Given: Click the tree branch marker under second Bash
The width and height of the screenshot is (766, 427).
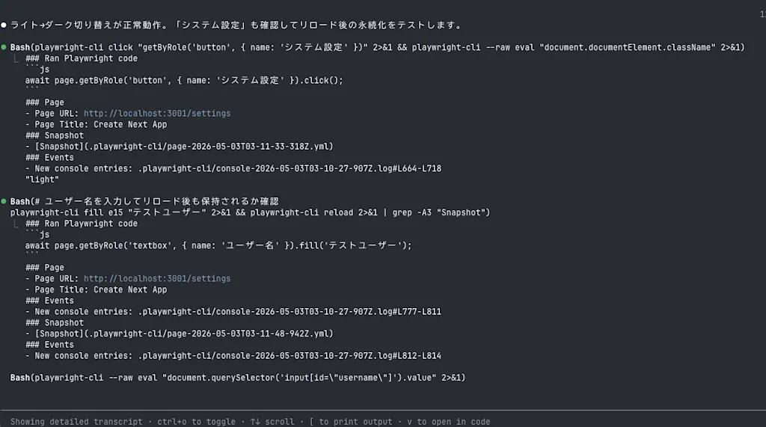Looking at the screenshot, I should [x=16, y=224].
